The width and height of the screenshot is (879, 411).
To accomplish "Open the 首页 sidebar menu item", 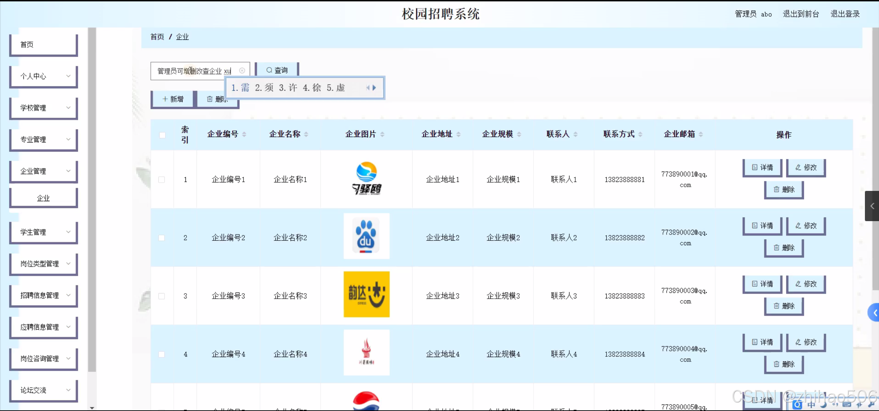I will coord(44,45).
